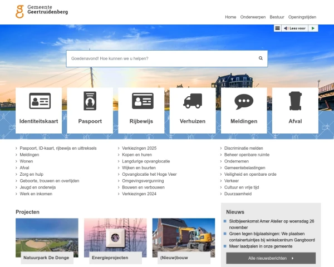Open the Cultuur en vrije tijd link
Screen dimensions: 334x267
pyautogui.click(x=242, y=187)
